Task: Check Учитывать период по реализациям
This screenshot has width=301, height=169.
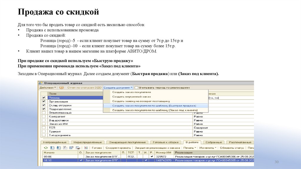Action: point(136,88)
